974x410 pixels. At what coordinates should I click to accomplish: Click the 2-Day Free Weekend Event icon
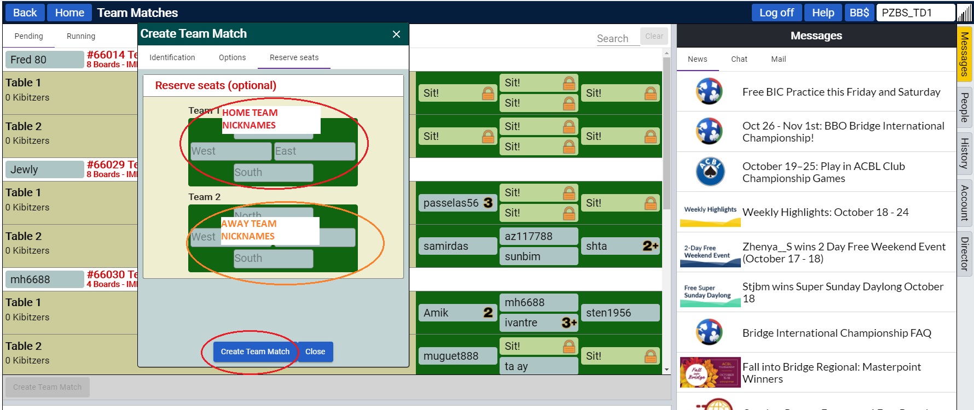tap(710, 253)
